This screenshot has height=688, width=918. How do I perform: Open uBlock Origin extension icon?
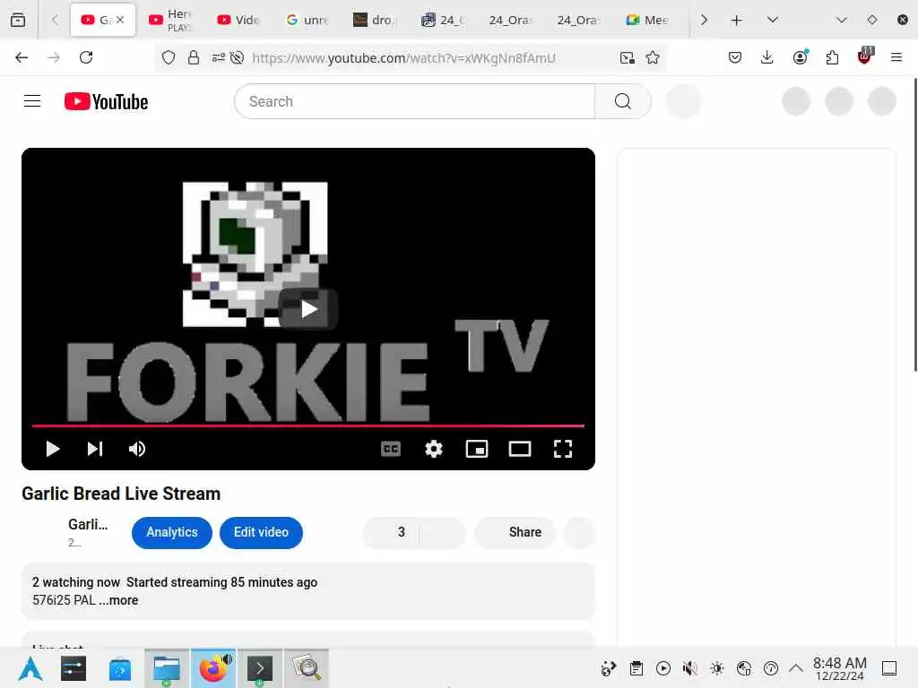pos(865,56)
